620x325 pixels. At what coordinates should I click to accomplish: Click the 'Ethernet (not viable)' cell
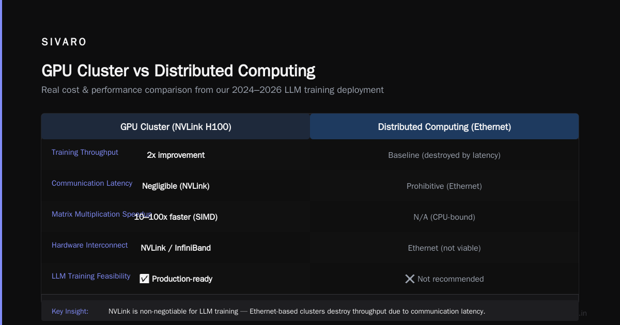coord(444,248)
